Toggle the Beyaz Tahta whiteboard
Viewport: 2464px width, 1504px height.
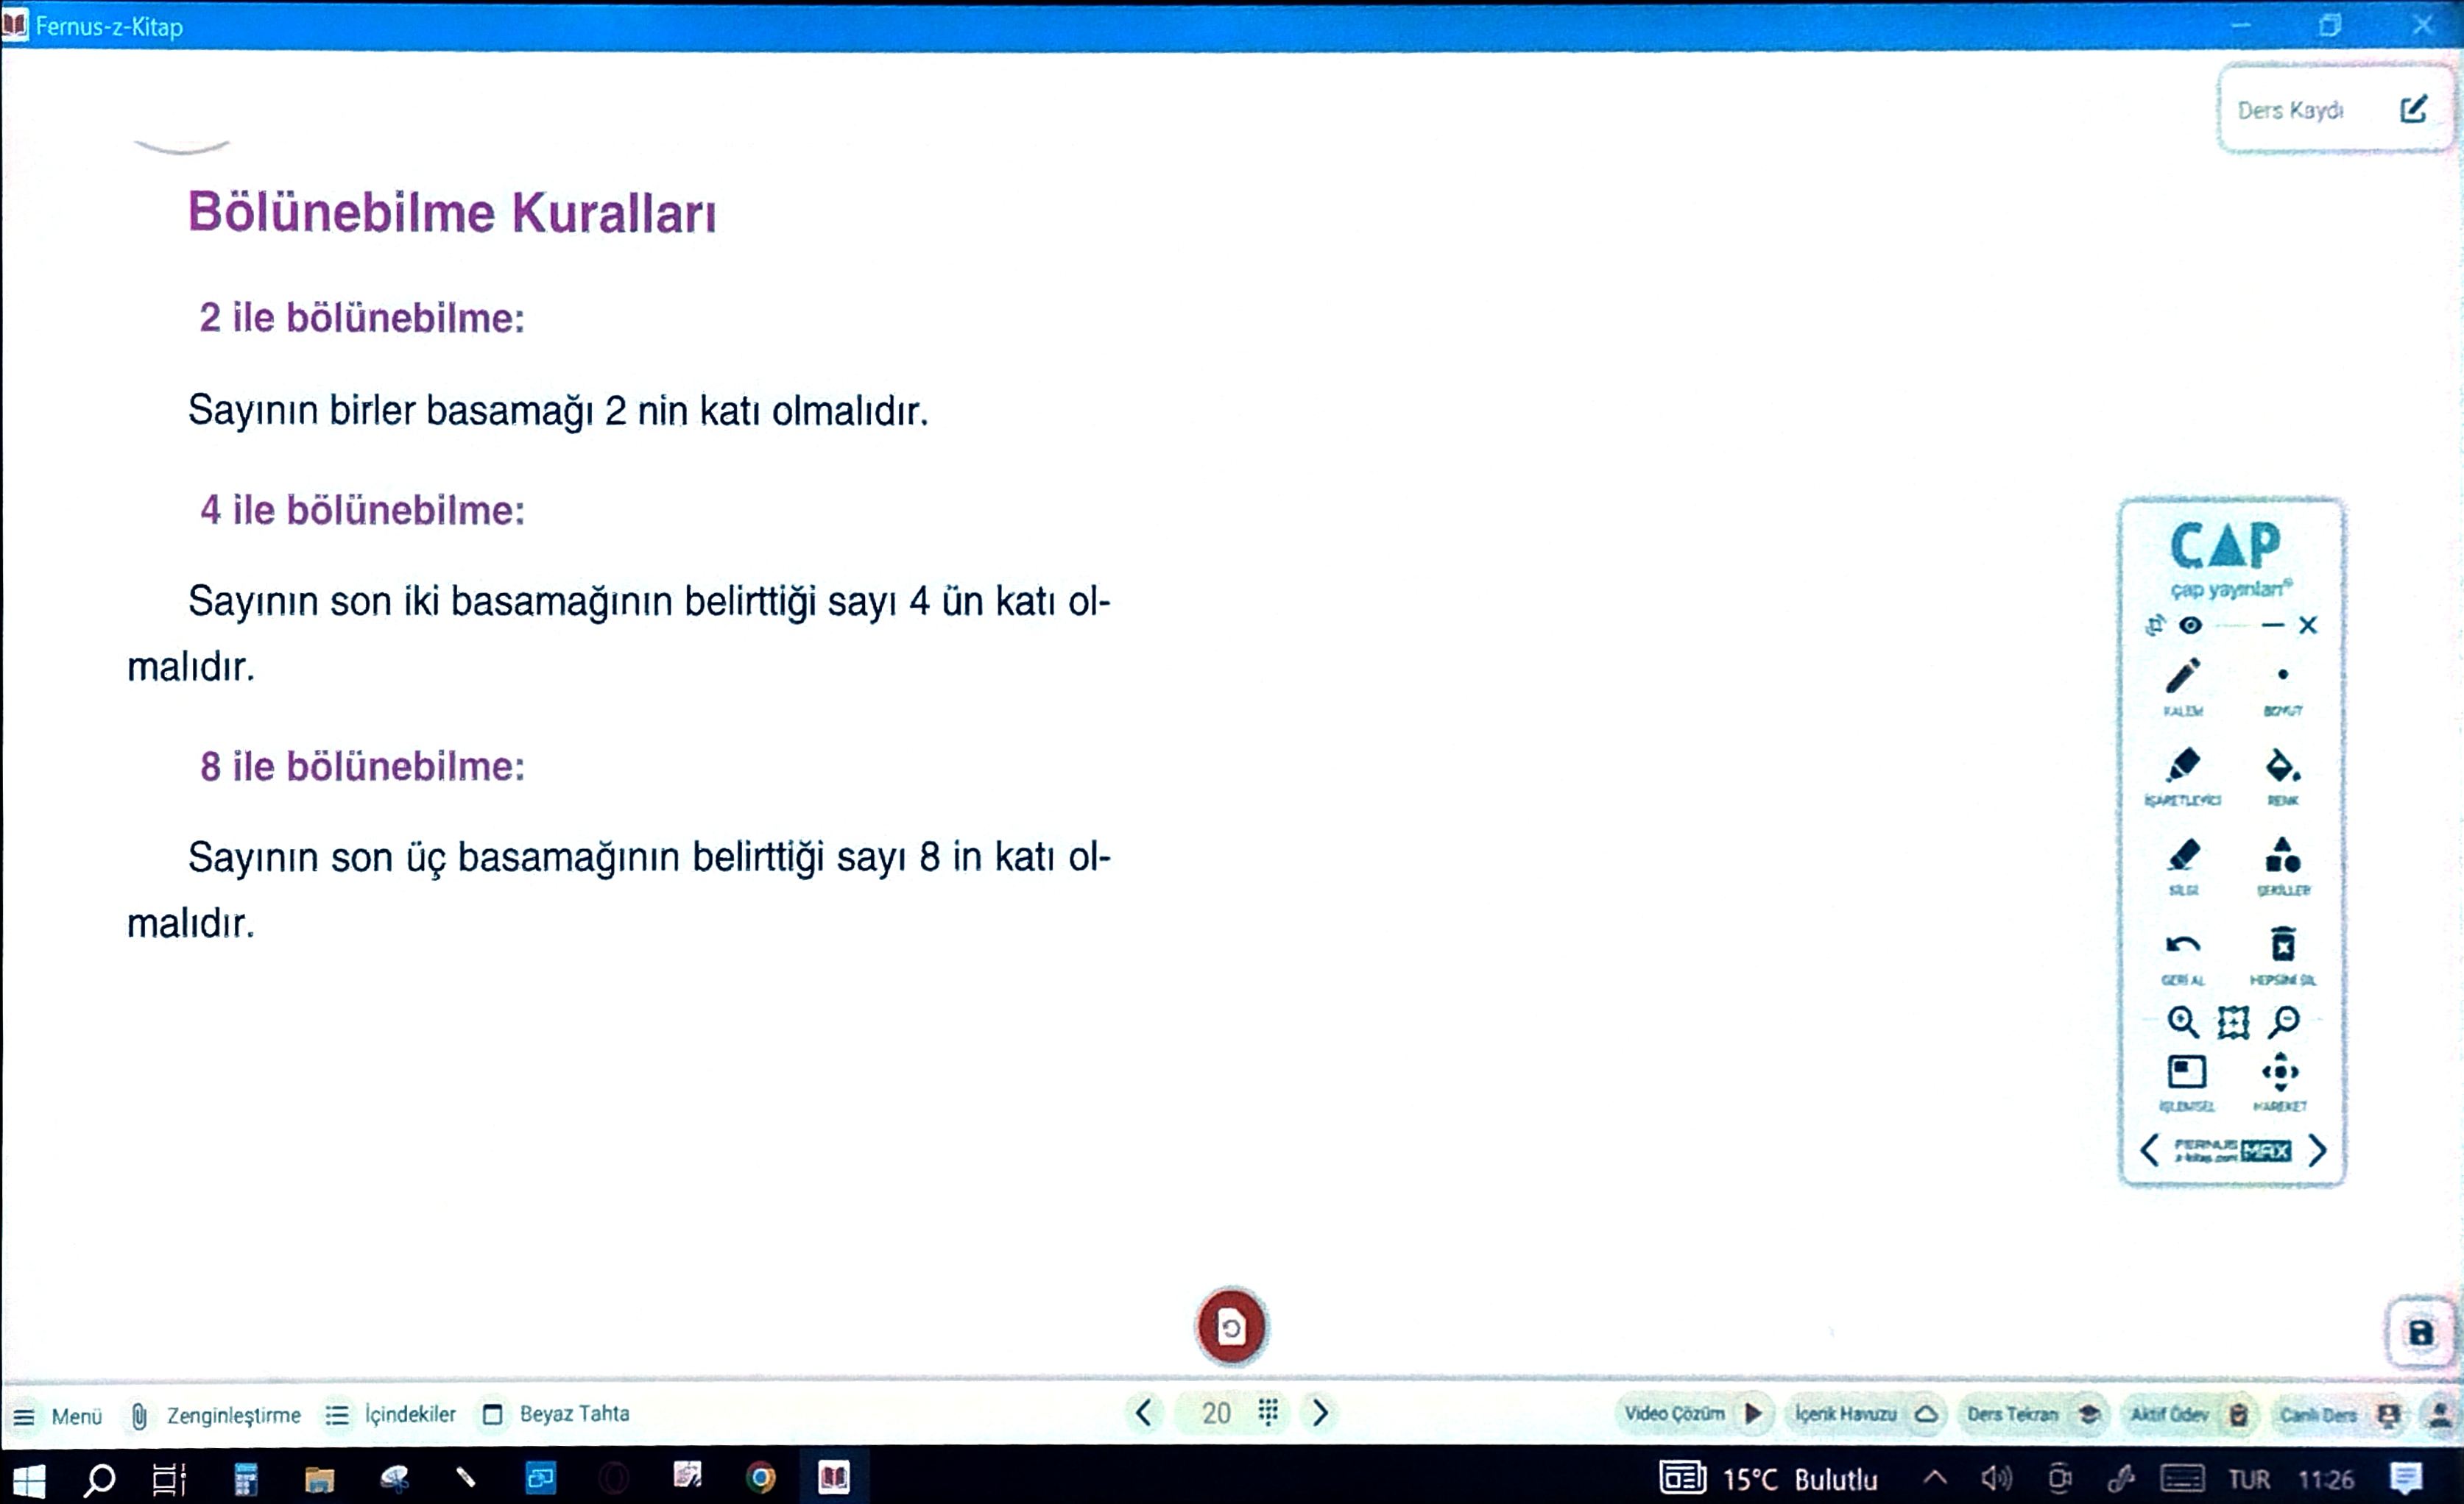point(556,1414)
